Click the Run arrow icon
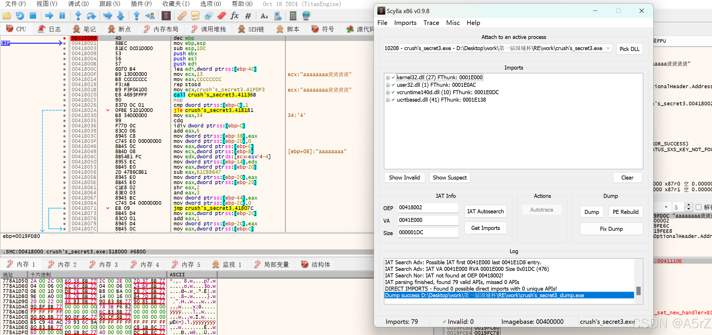The height and width of the screenshot is (335, 712). (49, 16)
